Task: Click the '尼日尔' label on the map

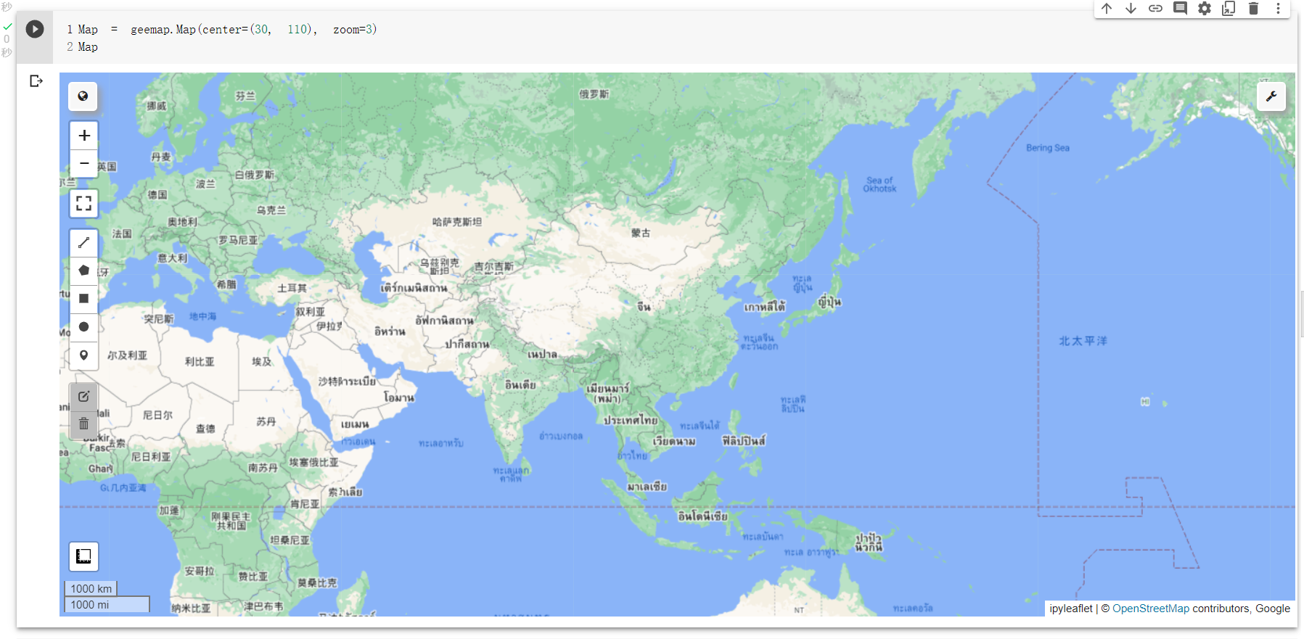Action: coord(158,415)
